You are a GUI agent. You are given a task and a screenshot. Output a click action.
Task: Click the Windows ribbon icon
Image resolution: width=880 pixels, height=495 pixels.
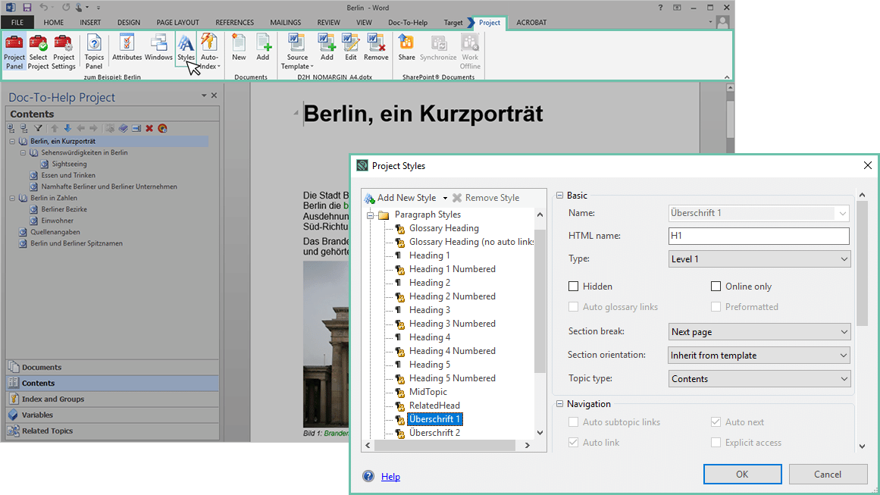158,48
